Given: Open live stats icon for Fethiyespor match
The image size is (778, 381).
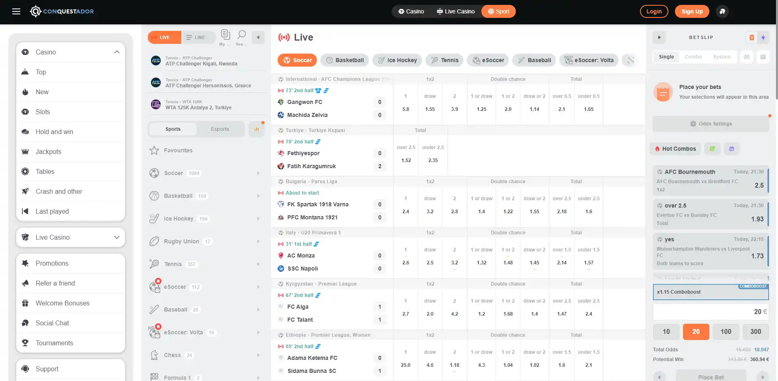Looking at the screenshot, I should (318, 142).
